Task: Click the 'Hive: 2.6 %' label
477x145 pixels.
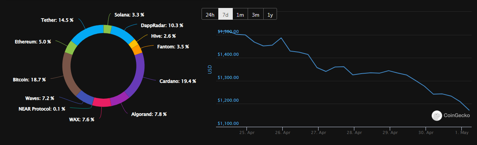Action: (163, 36)
